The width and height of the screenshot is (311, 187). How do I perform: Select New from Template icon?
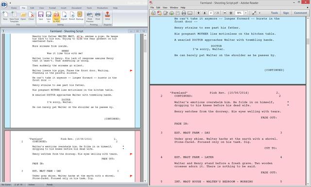(x=14, y=17)
